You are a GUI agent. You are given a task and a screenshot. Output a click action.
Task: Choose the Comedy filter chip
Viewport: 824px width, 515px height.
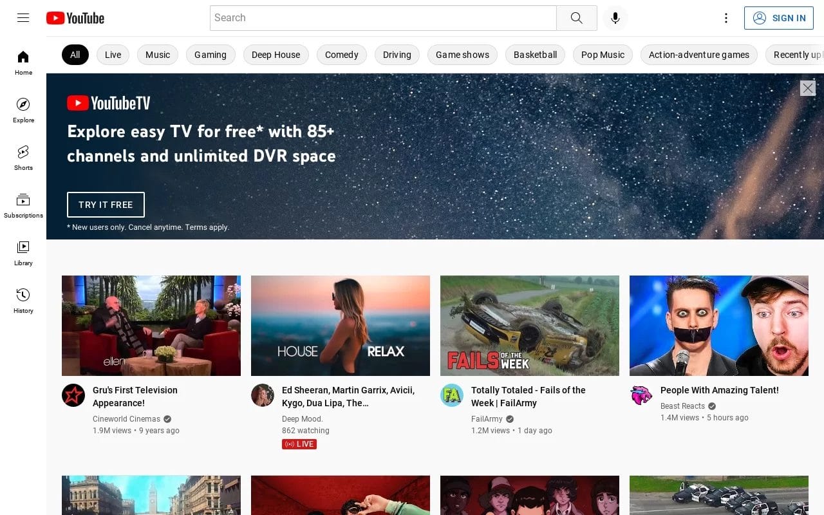point(341,55)
